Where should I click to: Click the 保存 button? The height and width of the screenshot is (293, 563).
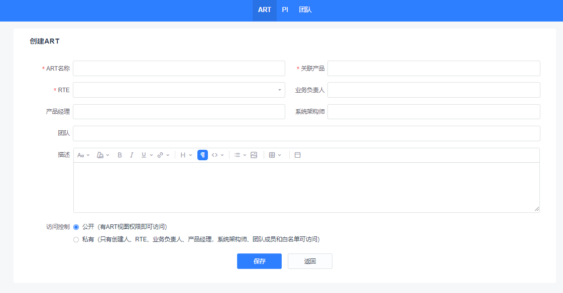(x=259, y=261)
